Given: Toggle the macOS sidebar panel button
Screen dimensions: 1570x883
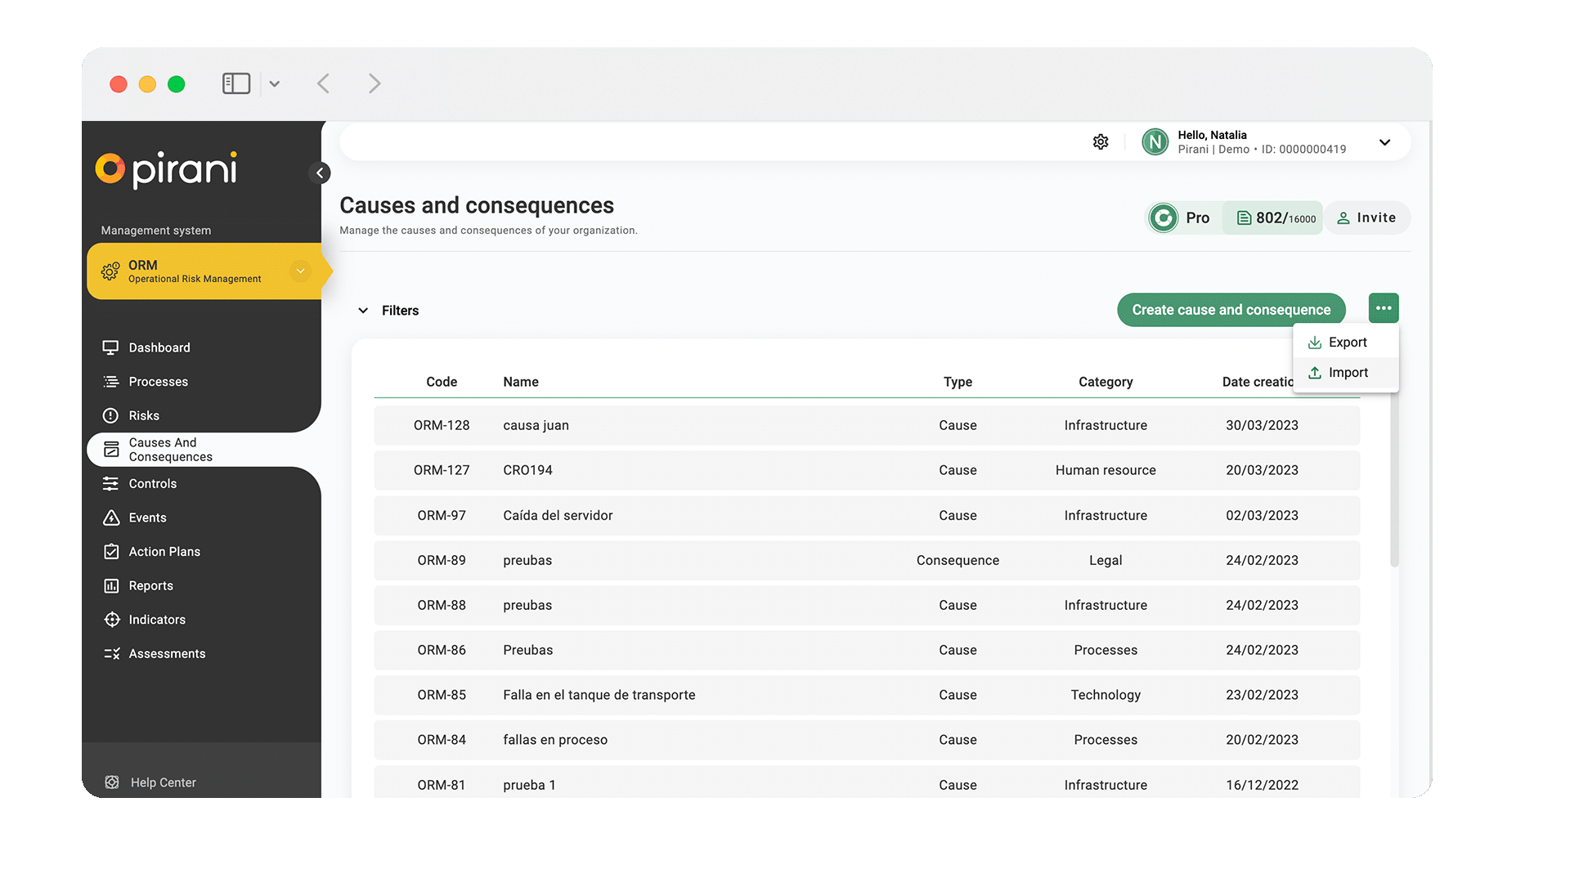Looking at the screenshot, I should (236, 83).
